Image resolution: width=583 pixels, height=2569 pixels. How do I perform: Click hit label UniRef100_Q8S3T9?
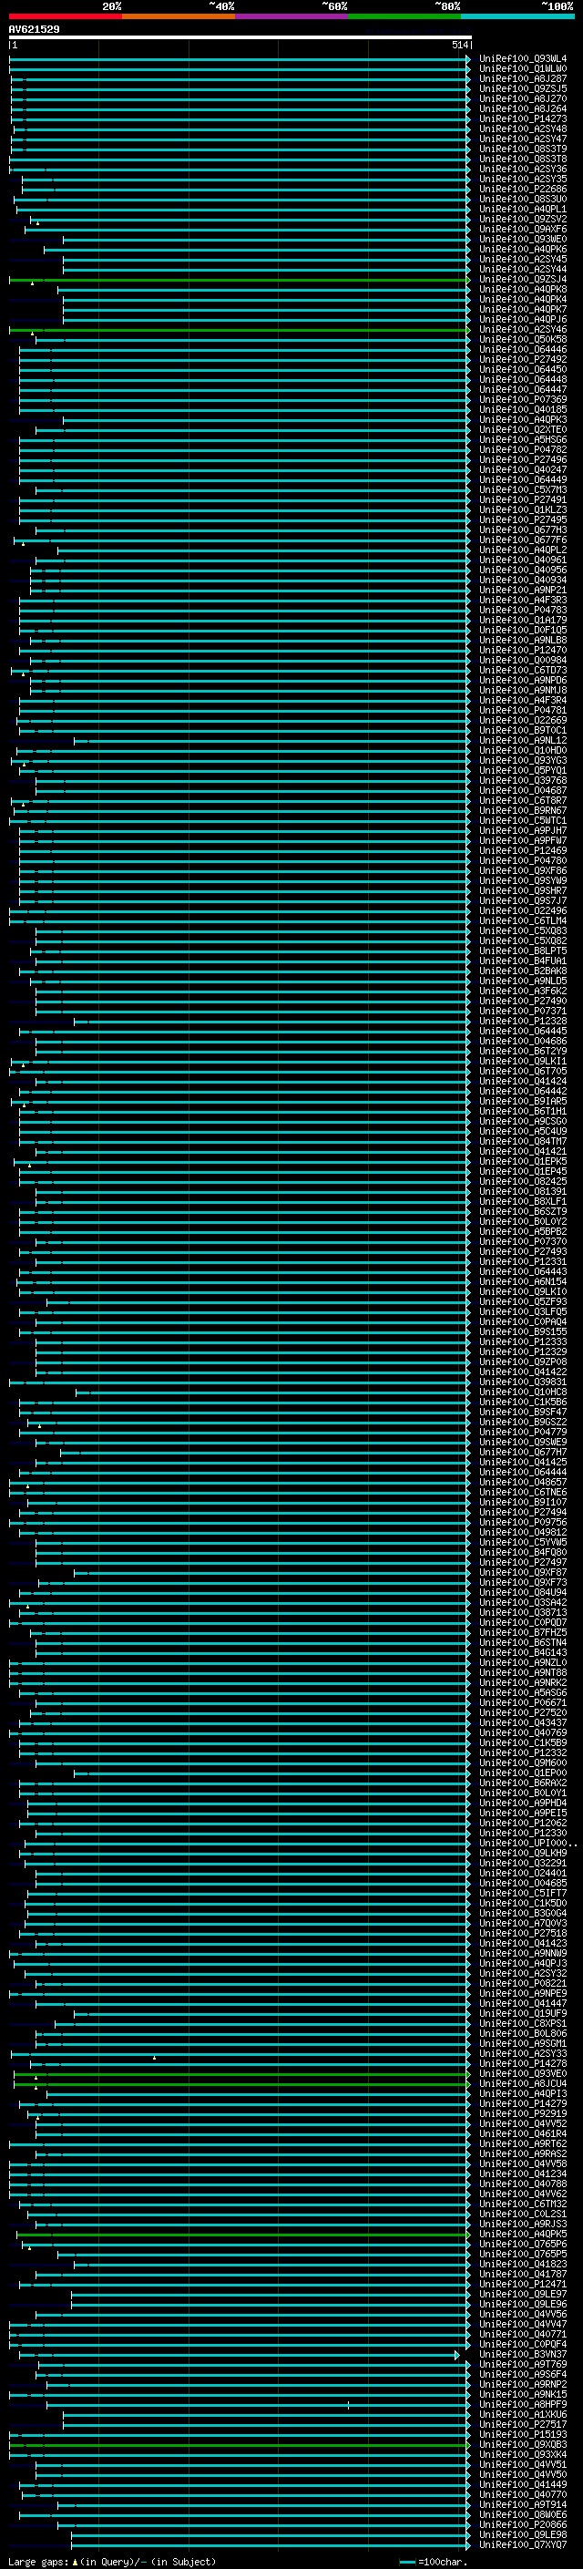pos(522,149)
